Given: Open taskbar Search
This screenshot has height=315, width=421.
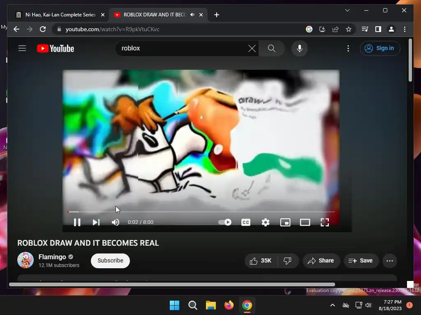Looking at the screenshot, I should point(192,305).
